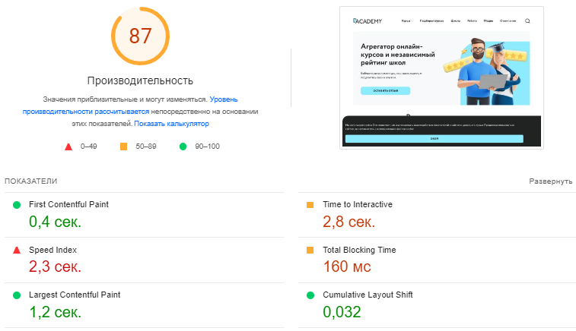Click the green dot beside Cumulative Layout Shift
The width and height of the screenshot is (576, 331).
pos(310,295)
